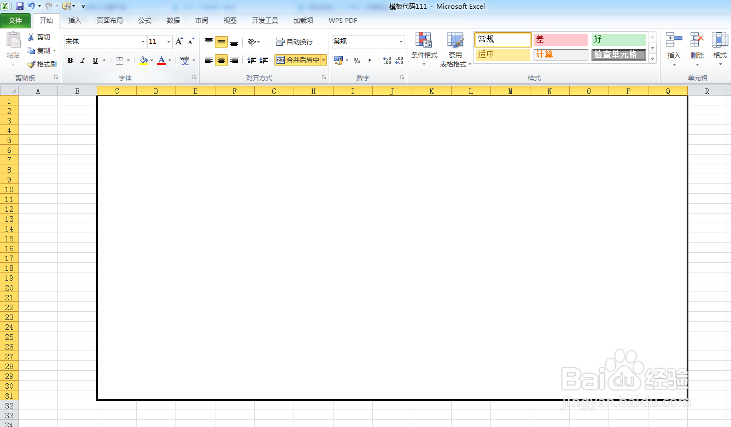Toggle Wrap Text (自动换行)
This screenshot has width=731, height=427.
coord(295,41)
